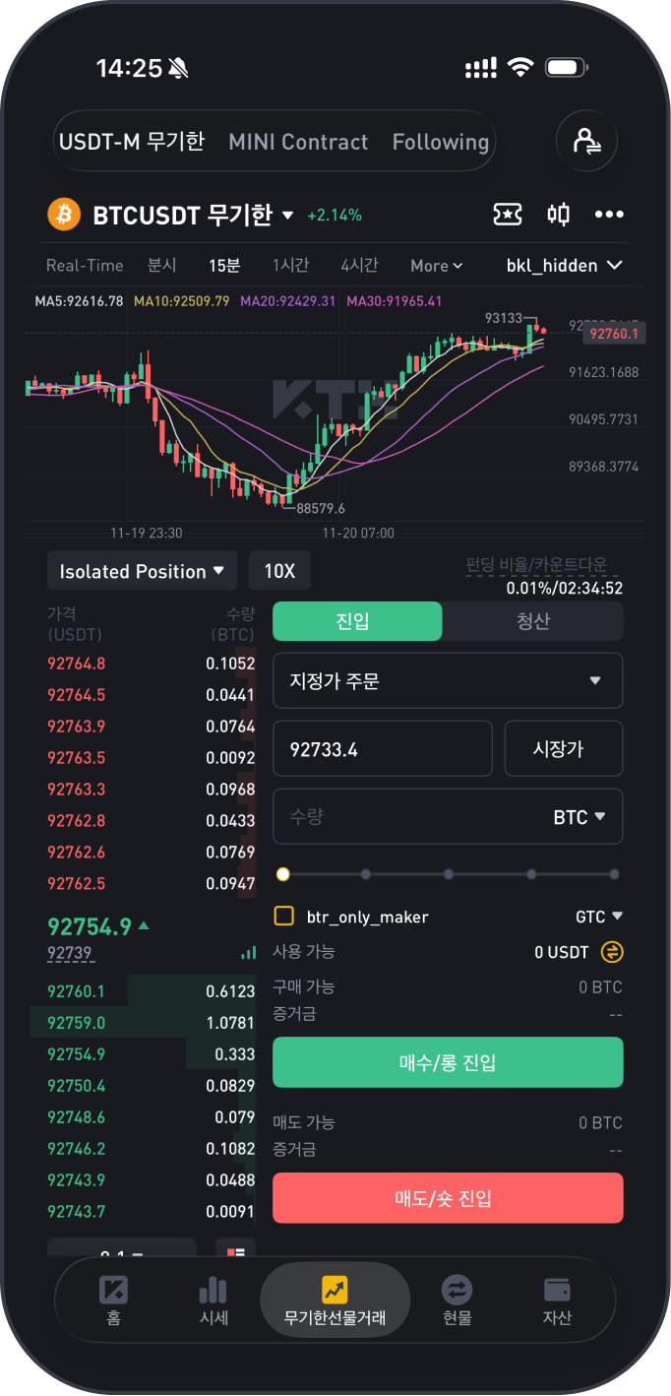Switch to the MINI Contract tab

[298, 142]
